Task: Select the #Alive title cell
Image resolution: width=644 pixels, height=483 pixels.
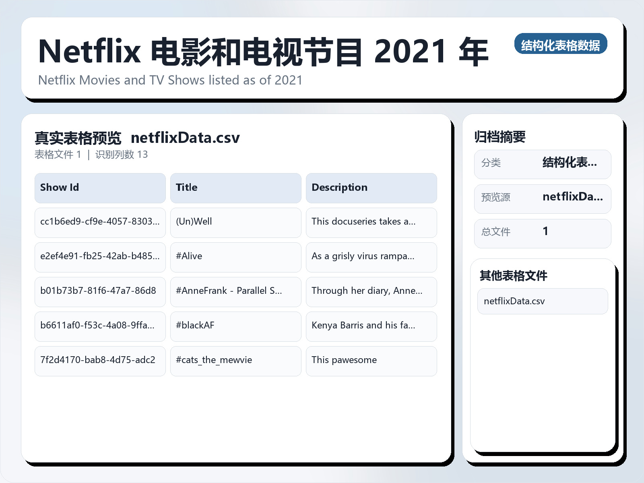Action: tap(235, 257)
